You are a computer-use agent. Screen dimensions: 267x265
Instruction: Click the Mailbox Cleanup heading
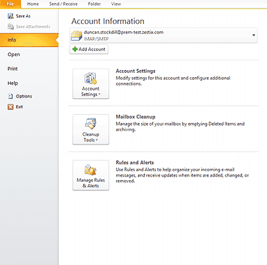point(135,117)
